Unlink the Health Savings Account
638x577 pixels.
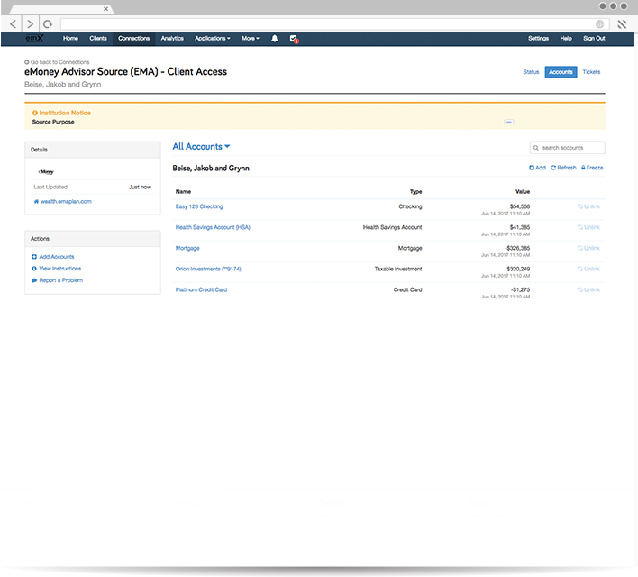588,227
